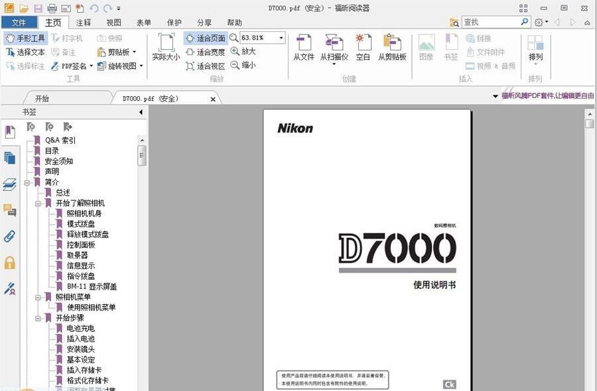Insert an image using the 图像 icon
This screenshot has width=597, height=391.
pos(425,50)
